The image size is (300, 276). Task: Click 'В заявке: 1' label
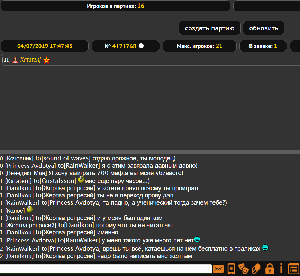pos(263,46)
